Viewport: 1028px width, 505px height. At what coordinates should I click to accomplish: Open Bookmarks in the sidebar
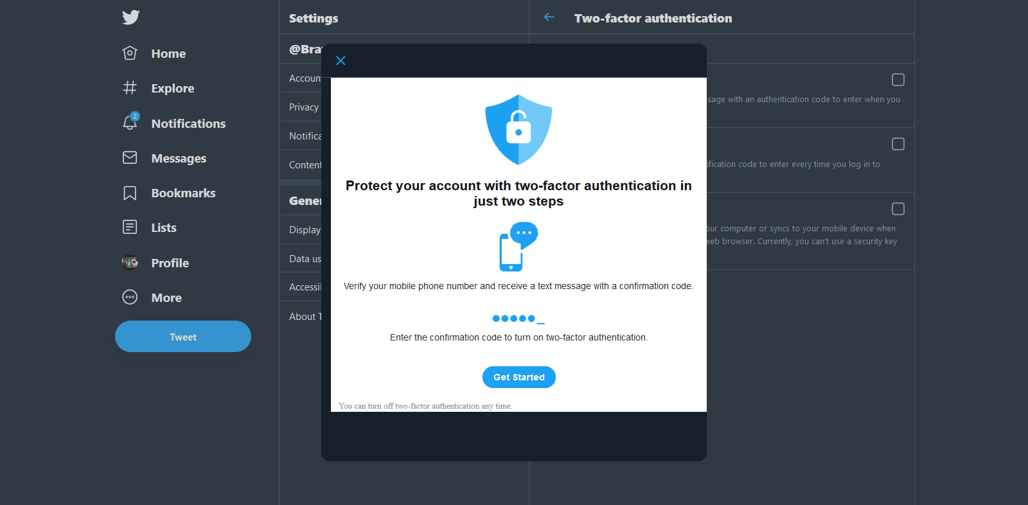(x=169, y=193)
